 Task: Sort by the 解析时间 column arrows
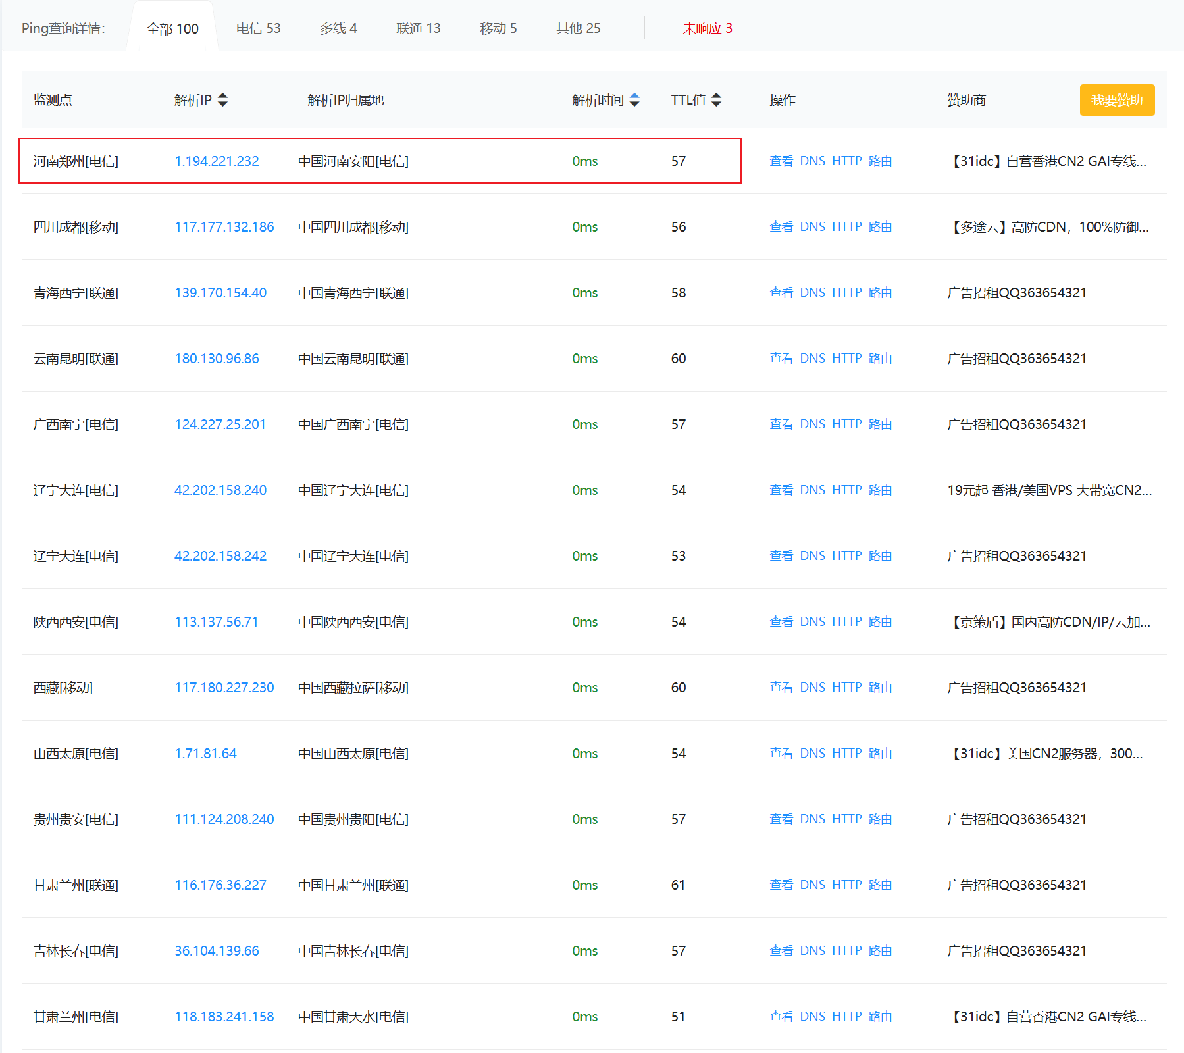pos(634,100)
